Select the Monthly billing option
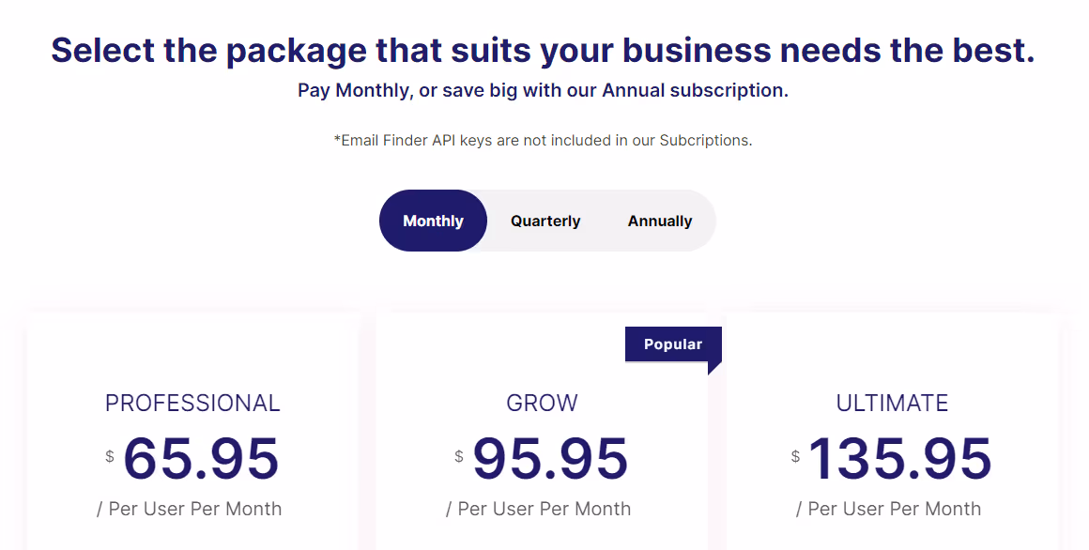This screenshot has width=1089, height=550. click(433, 221)
